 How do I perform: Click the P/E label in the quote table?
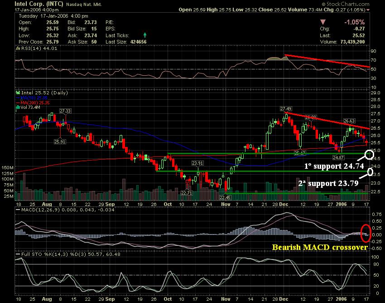110,22
